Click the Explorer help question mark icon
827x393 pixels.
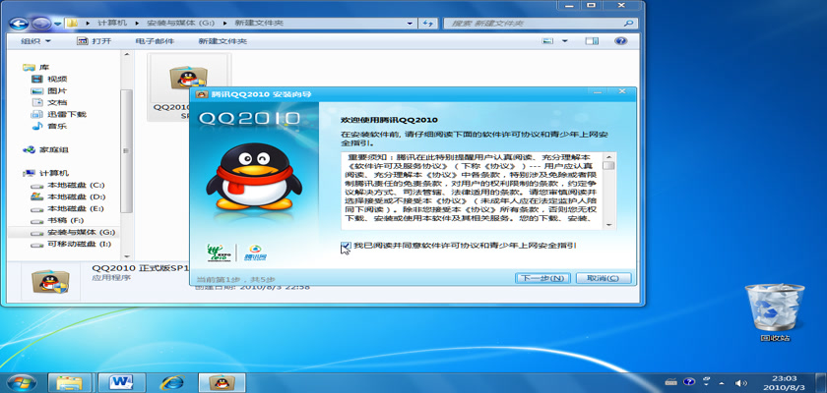(620, 41)
